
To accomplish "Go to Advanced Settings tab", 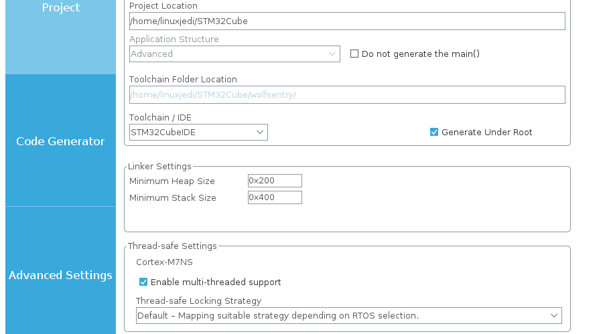I will click(x=60, y=275).
